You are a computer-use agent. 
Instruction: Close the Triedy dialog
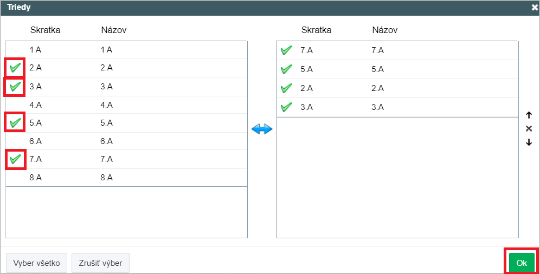(x=535, y=7)
